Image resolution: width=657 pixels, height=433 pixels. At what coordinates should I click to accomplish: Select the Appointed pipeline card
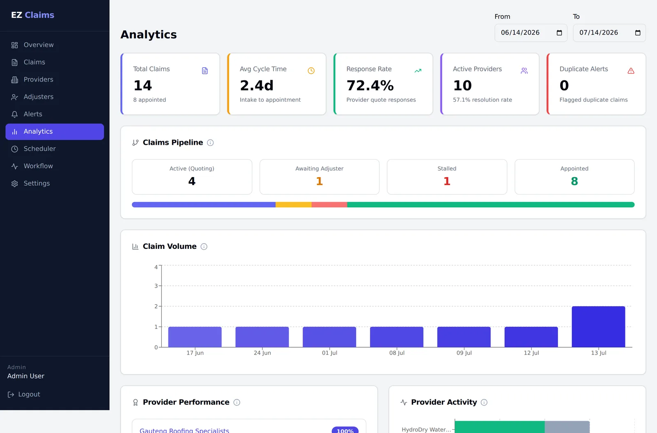(x=574, y=177)
